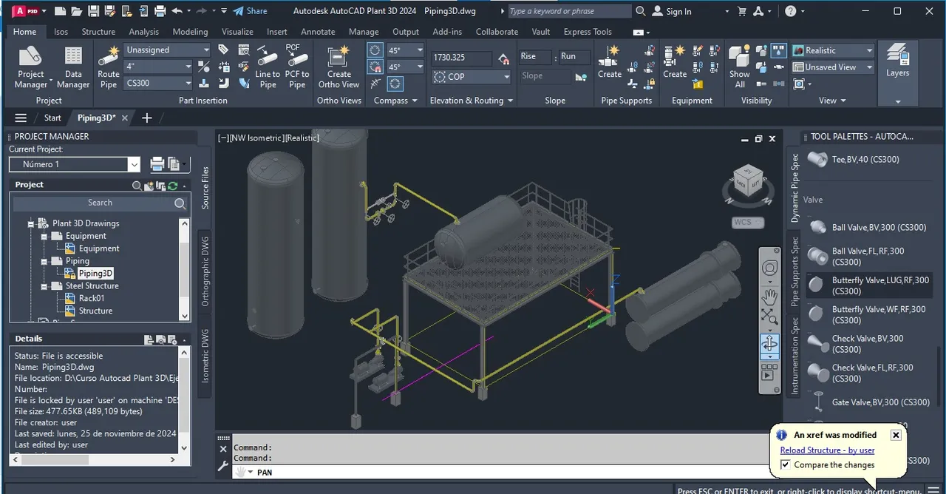Open the Data Manager icon

(73, 67)
